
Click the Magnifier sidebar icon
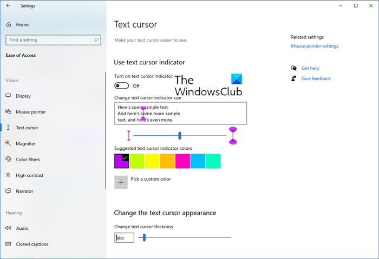click(8, 143)
